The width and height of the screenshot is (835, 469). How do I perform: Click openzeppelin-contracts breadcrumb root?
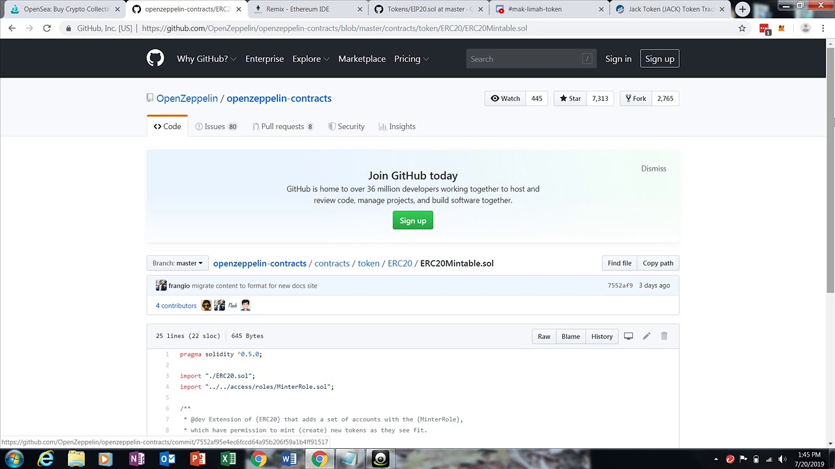[x=260, y=263]
